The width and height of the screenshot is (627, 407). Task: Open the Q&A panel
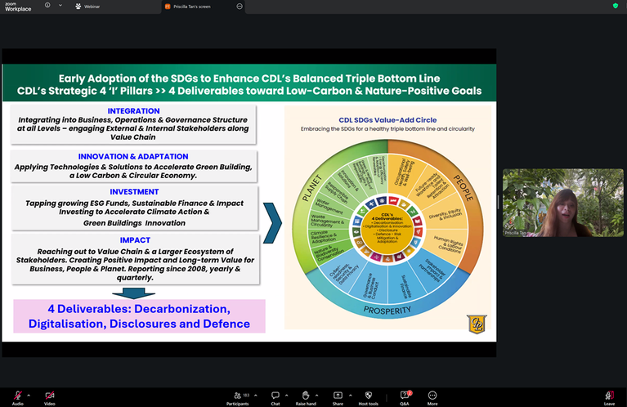click(x=405, y=398)
